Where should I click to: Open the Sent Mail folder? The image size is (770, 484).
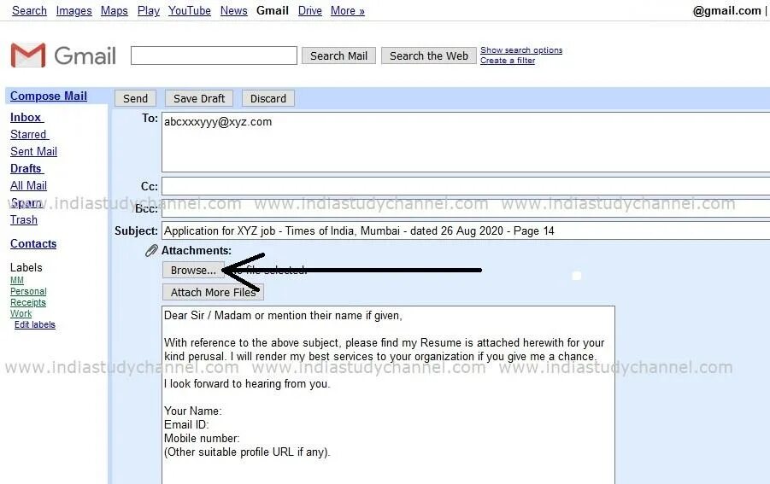[x=33, y=152]
